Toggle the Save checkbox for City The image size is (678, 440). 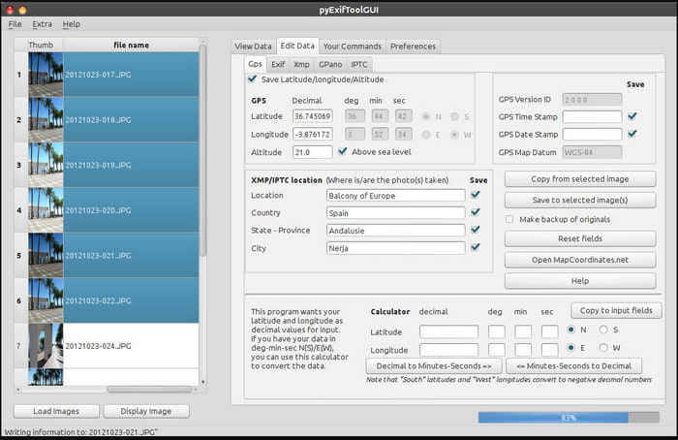coord(475,247)
